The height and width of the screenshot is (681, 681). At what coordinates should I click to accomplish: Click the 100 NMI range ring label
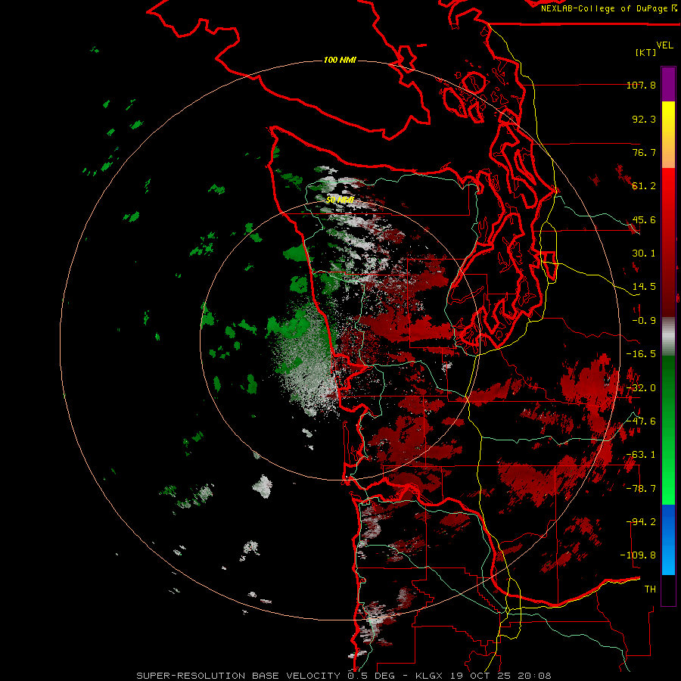(340, 60)
